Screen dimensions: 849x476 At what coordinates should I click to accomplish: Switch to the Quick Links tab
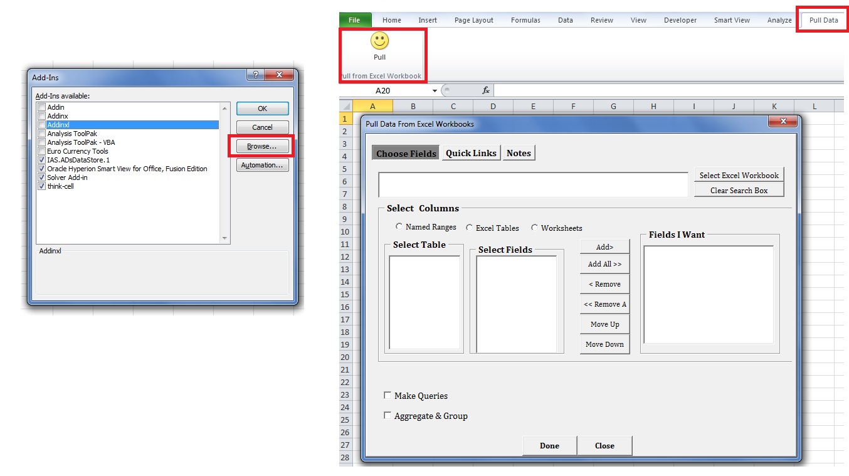pyautogui.click(x=471, y=153)
